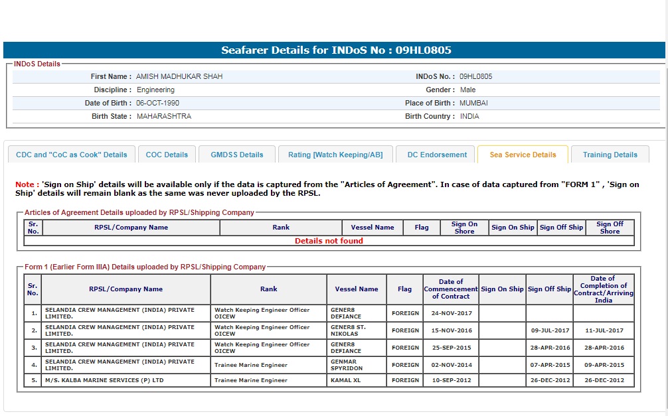Click the Form 1 Rank column header

click(269, 289)
